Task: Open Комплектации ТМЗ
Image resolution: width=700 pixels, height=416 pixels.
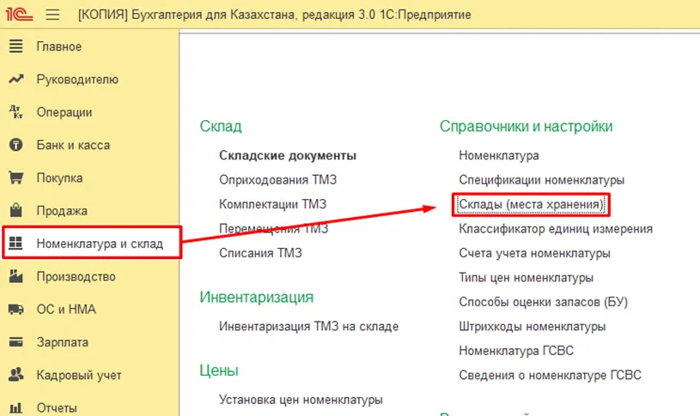Action: click(x=272, y=204)
